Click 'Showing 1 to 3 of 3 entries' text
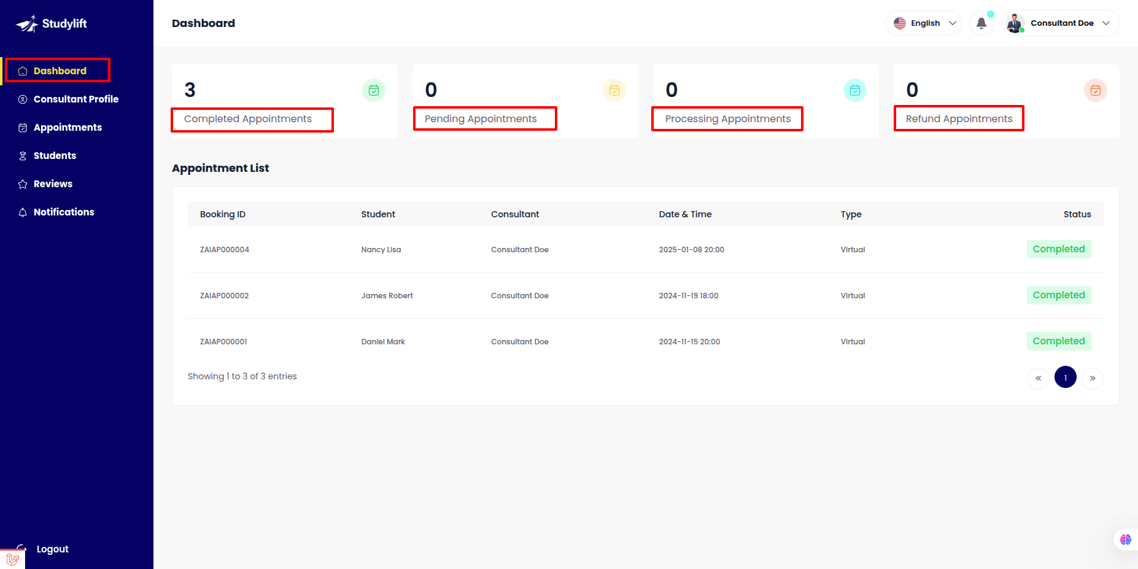This screenshot has width=1138, height=569. pyautogui.click(x=242, y=376)
